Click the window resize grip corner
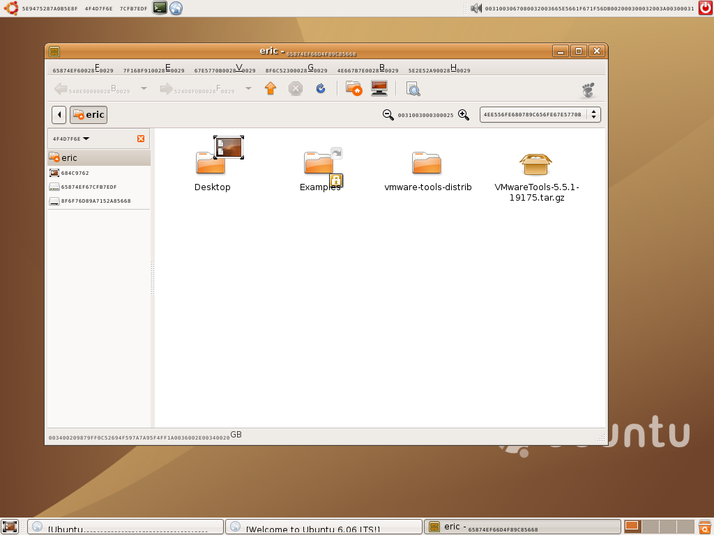Viewport: 714px width, 535px height. click(x=601, y=437)
